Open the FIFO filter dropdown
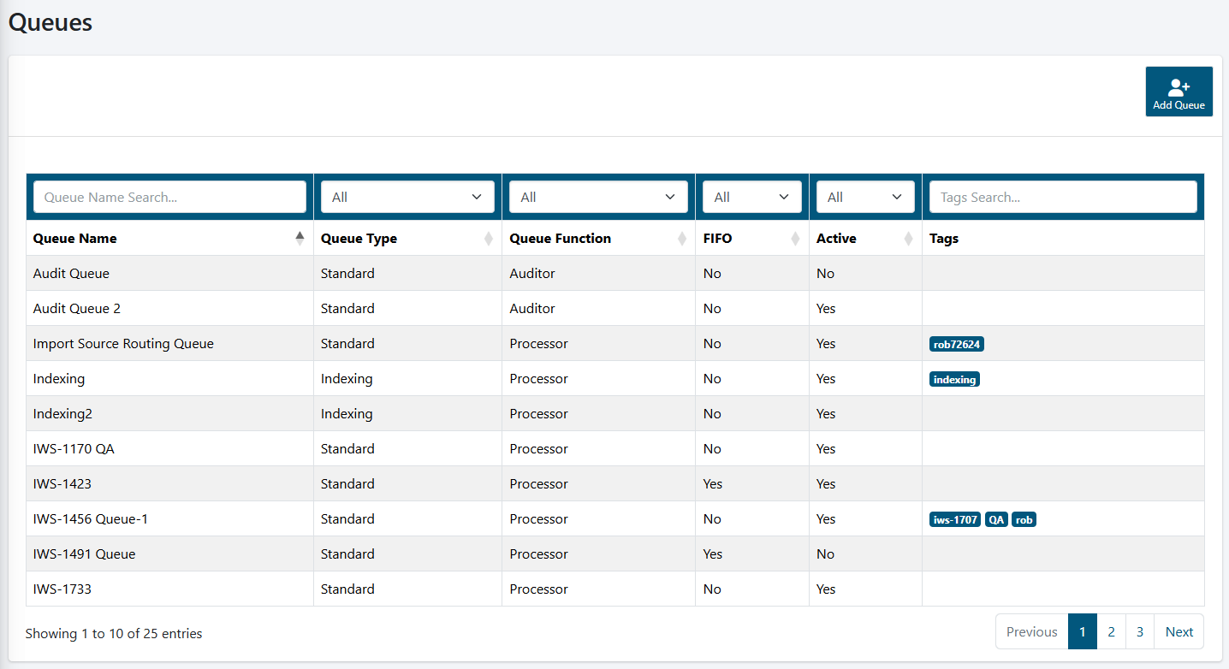Image resolution: width=1229 pixels, height=669 pixels. [x=751, y=197]
